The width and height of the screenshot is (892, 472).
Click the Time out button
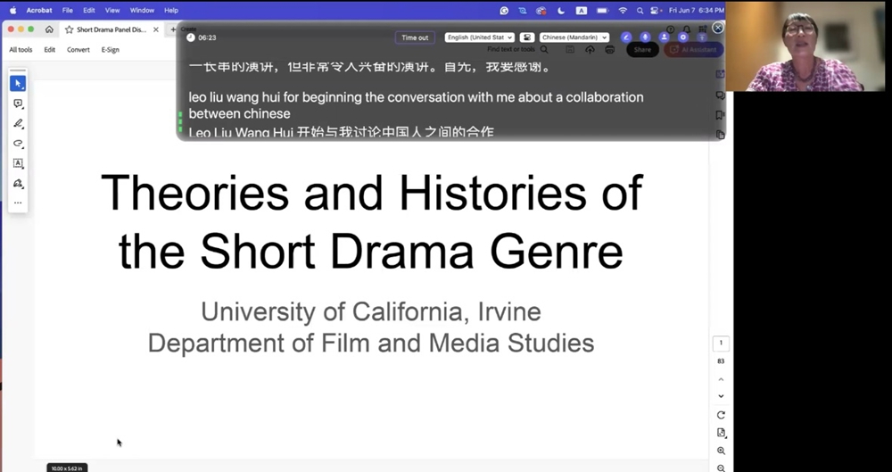(415, 37)
